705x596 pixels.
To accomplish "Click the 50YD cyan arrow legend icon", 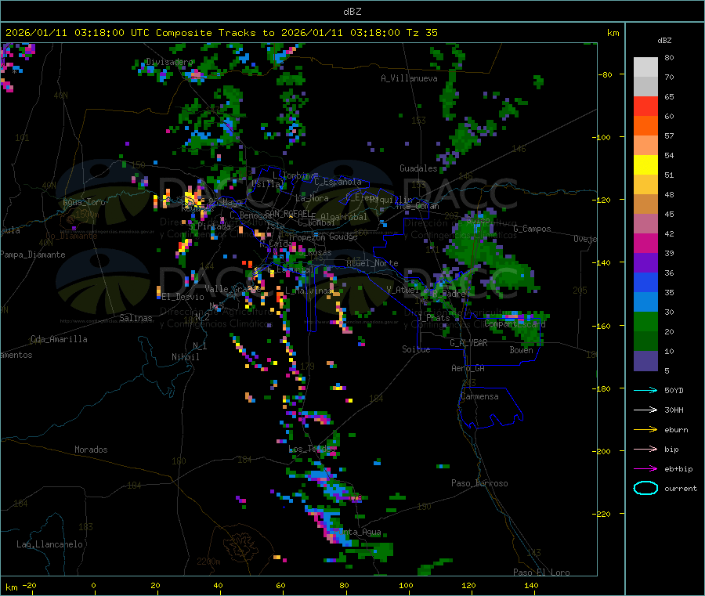I will point(645,390).
